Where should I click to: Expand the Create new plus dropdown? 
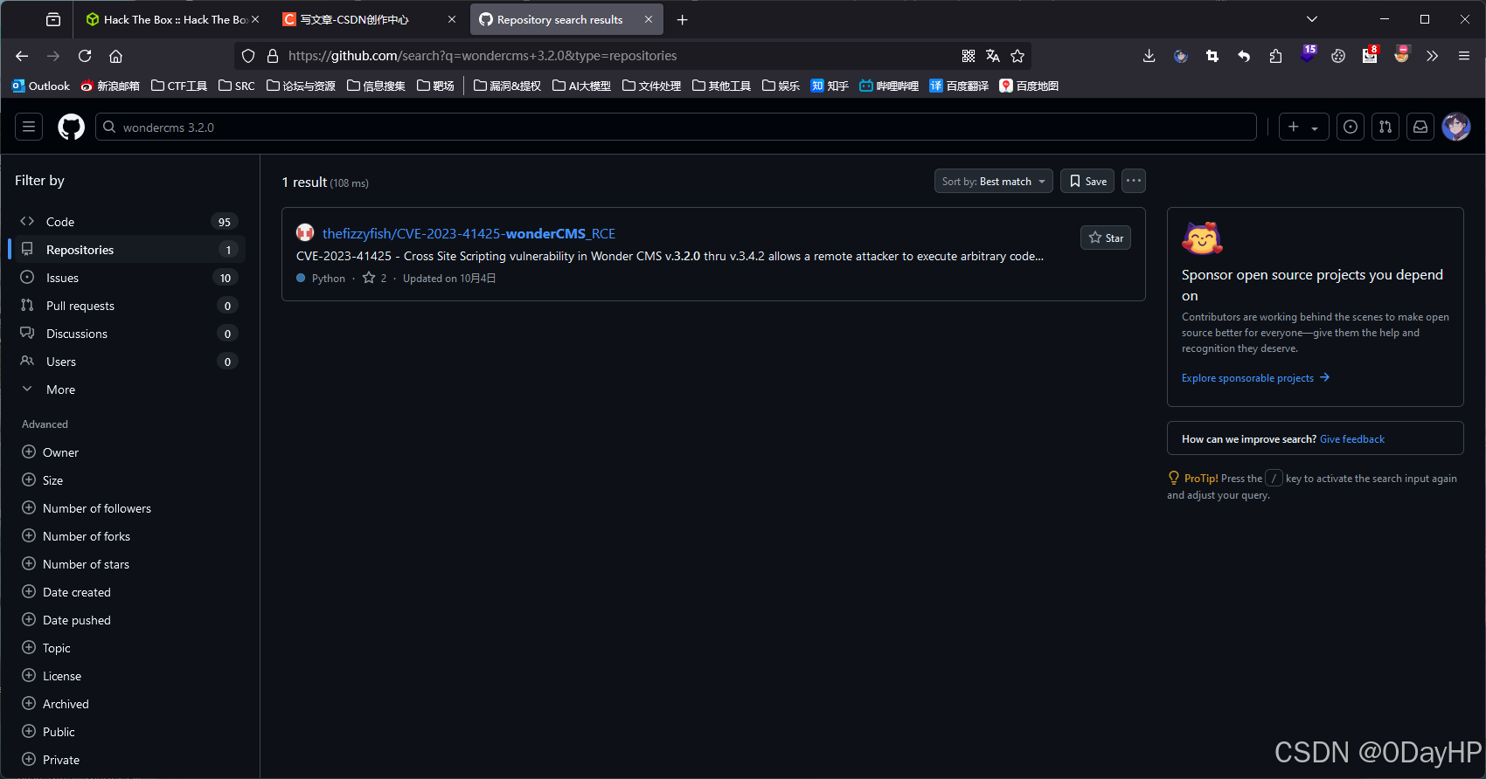click(x=1304, y=127)
